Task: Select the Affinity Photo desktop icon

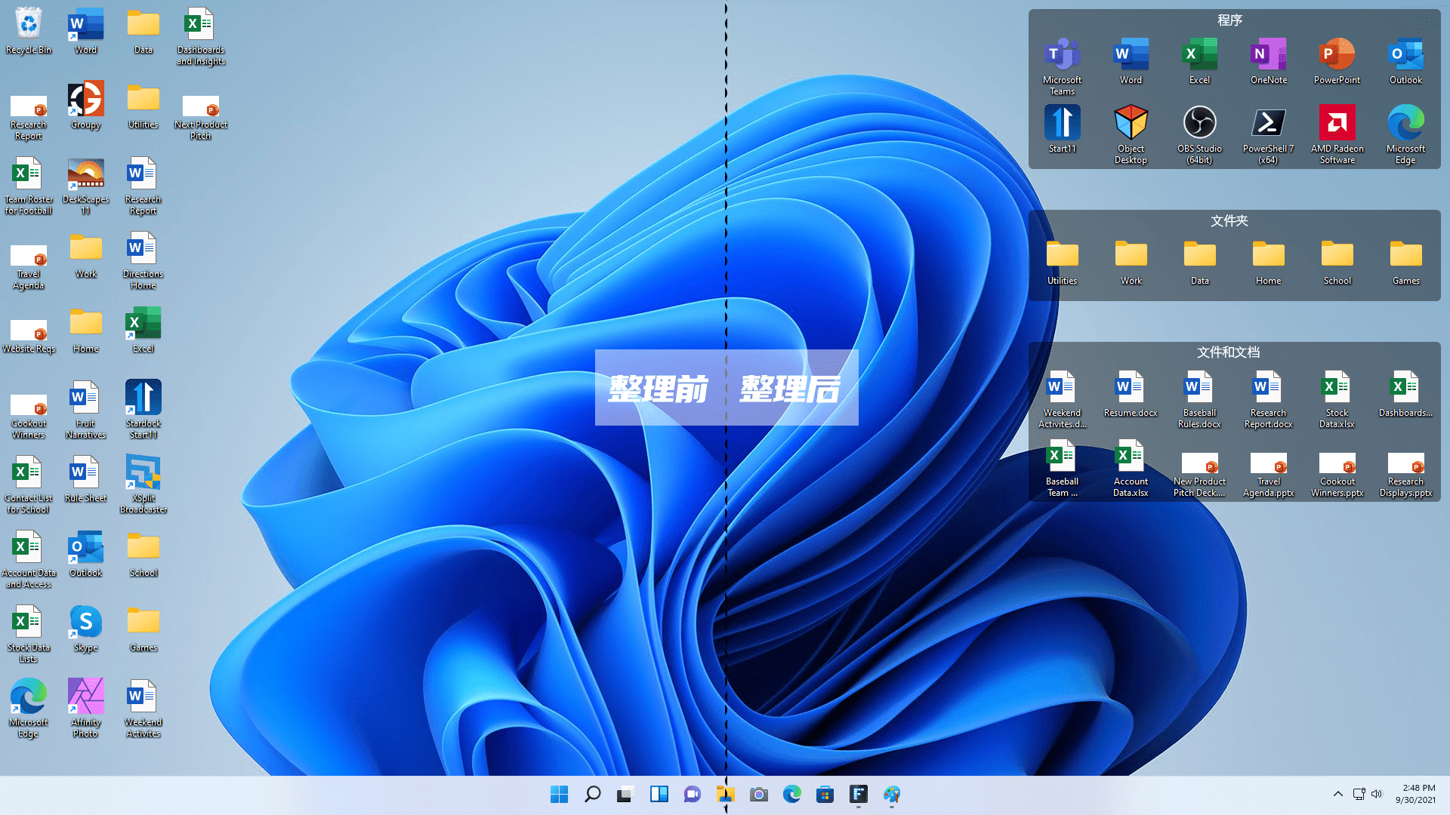Action: point(85,697)
